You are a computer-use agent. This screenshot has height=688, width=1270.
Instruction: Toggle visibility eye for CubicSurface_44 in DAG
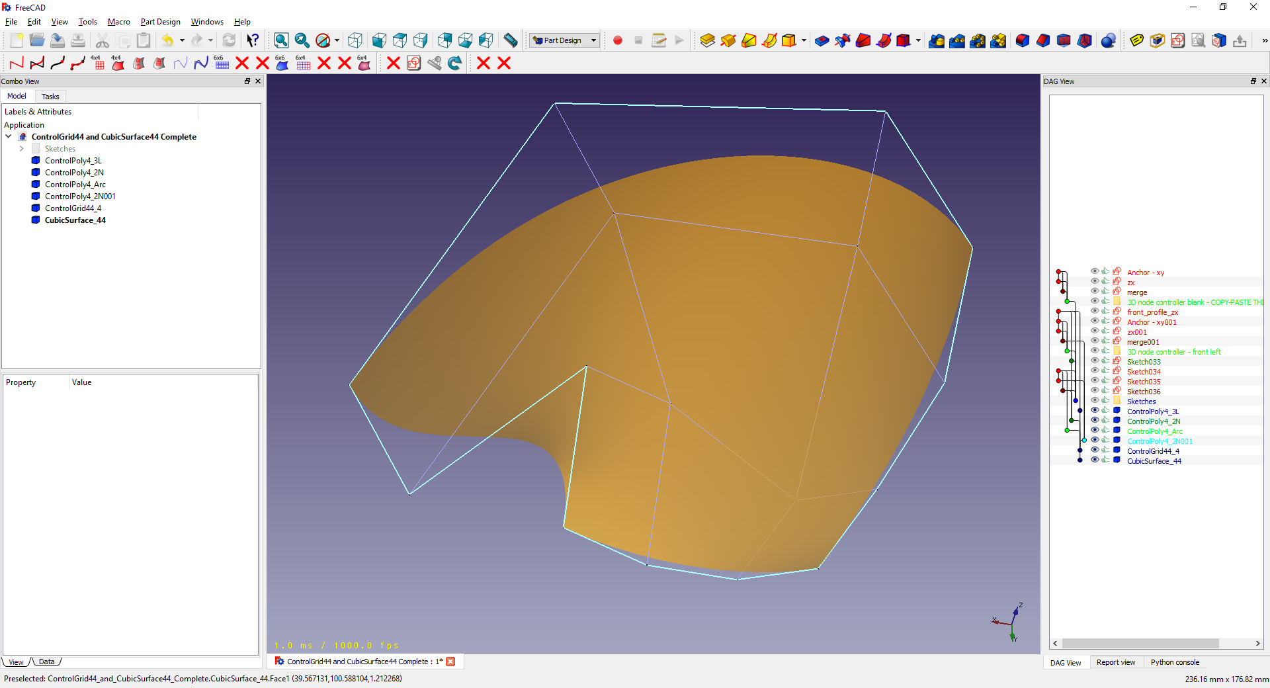click(x=1095, y=460)
